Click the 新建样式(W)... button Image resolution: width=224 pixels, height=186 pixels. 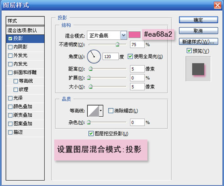(198, 42)
